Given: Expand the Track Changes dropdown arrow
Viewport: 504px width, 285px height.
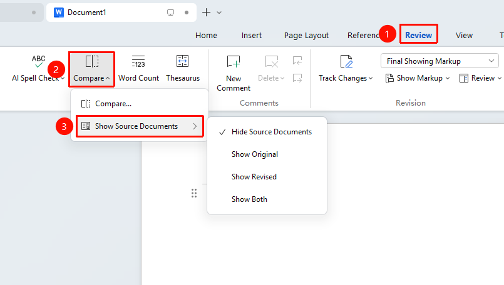Looking at the screenshot, I should (x=371, y=78).
